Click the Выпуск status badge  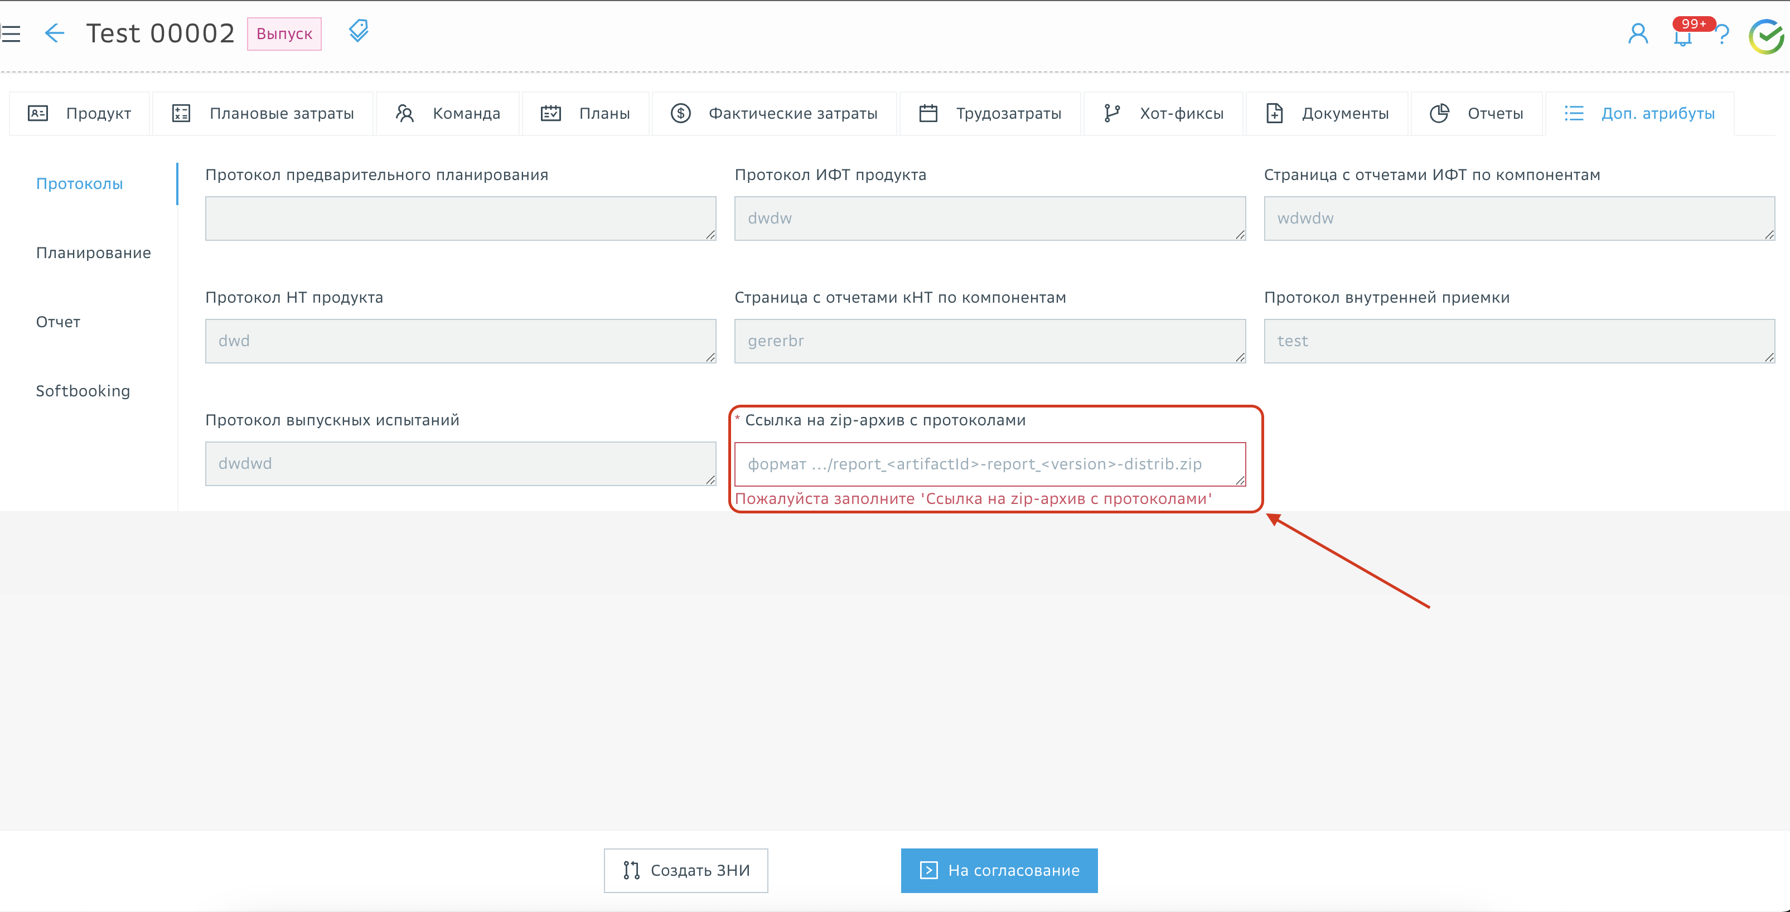click(284, 34)
